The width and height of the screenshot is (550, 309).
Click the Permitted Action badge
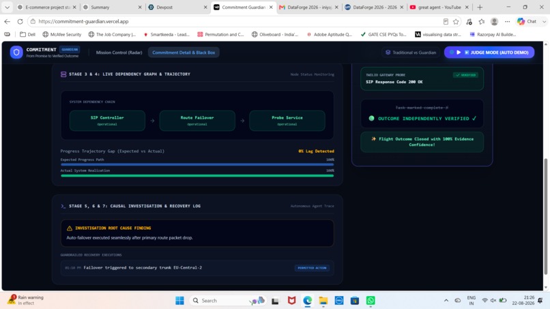coord(312,267)
